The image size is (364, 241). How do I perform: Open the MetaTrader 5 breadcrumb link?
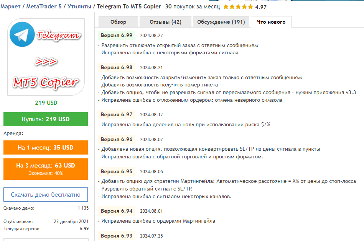point(44,7)
